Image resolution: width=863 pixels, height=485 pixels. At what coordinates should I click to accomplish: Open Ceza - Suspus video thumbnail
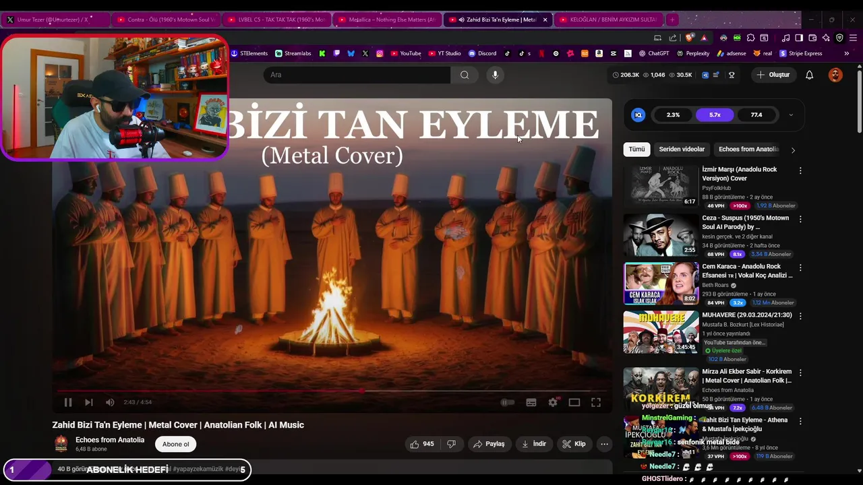click(x=661, y=235)
